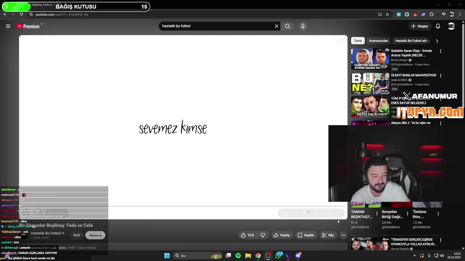The image size is (465, 261).
Task: Toggle subtitles in the player controls
Action: [x=295, y=213]
